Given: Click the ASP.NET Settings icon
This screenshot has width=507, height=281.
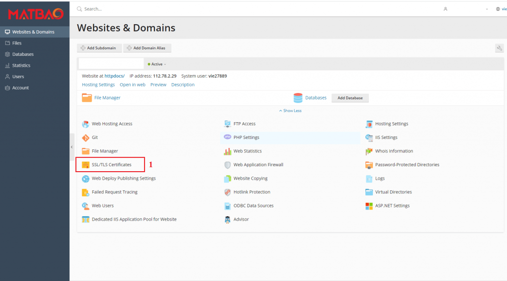Looking at the screenshot, I should point(369,206).
